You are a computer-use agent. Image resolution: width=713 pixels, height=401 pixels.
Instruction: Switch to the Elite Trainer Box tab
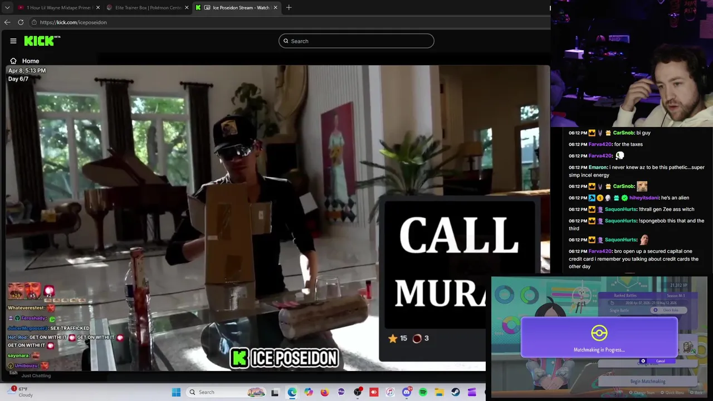click(148, 8)
